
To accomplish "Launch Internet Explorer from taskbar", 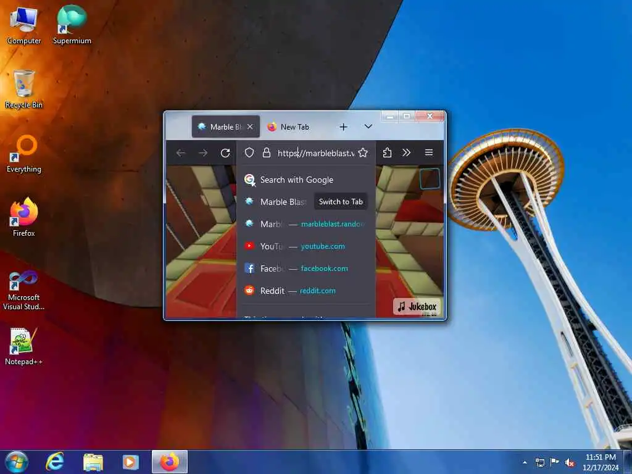I will click(55, 462).
